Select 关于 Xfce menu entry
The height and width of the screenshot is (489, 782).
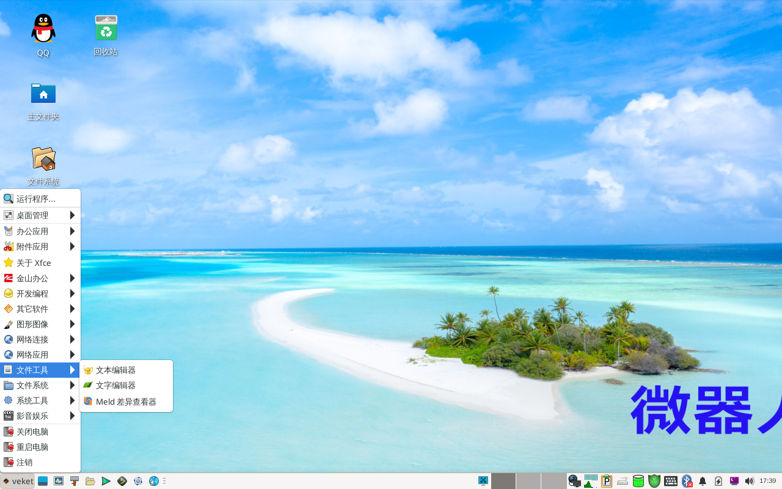(40, 263)
